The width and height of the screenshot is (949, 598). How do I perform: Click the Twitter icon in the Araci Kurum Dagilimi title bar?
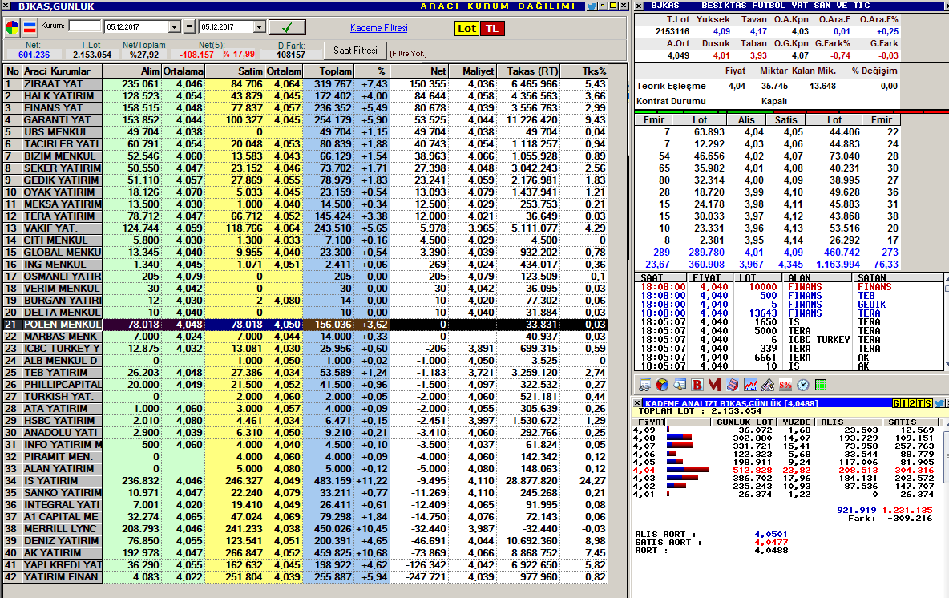pos(592,6)
